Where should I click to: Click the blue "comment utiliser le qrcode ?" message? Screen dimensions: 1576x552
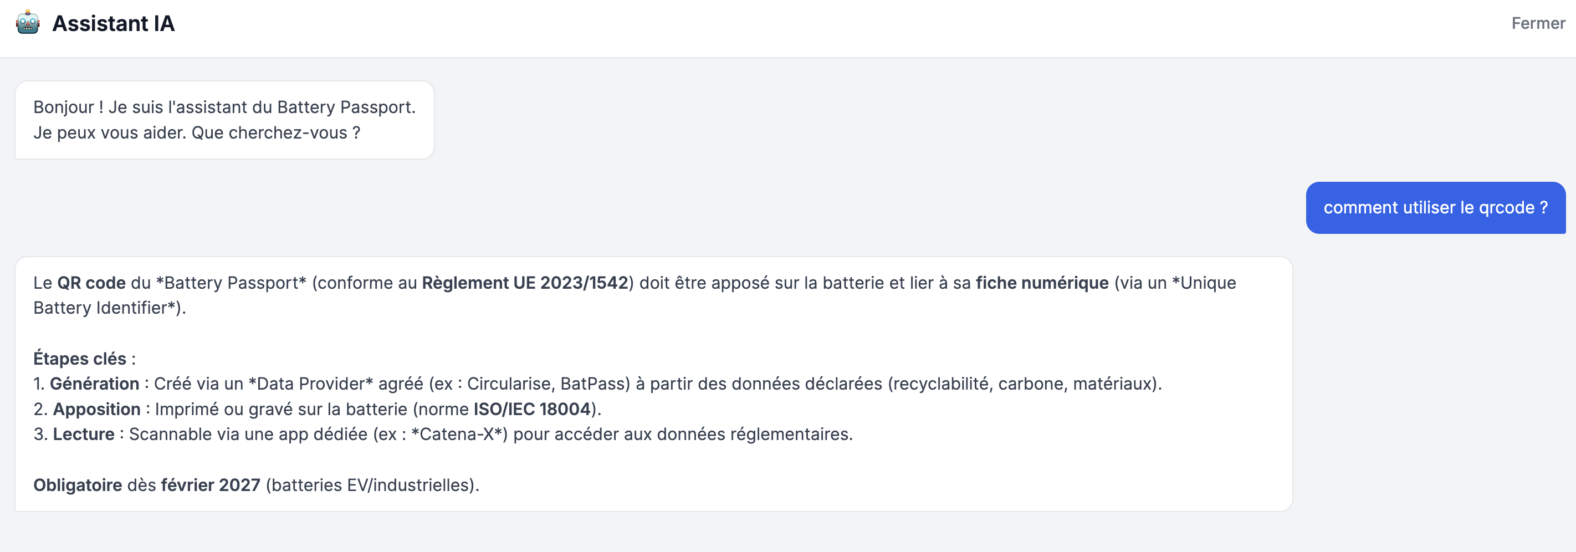(1435, 207)
